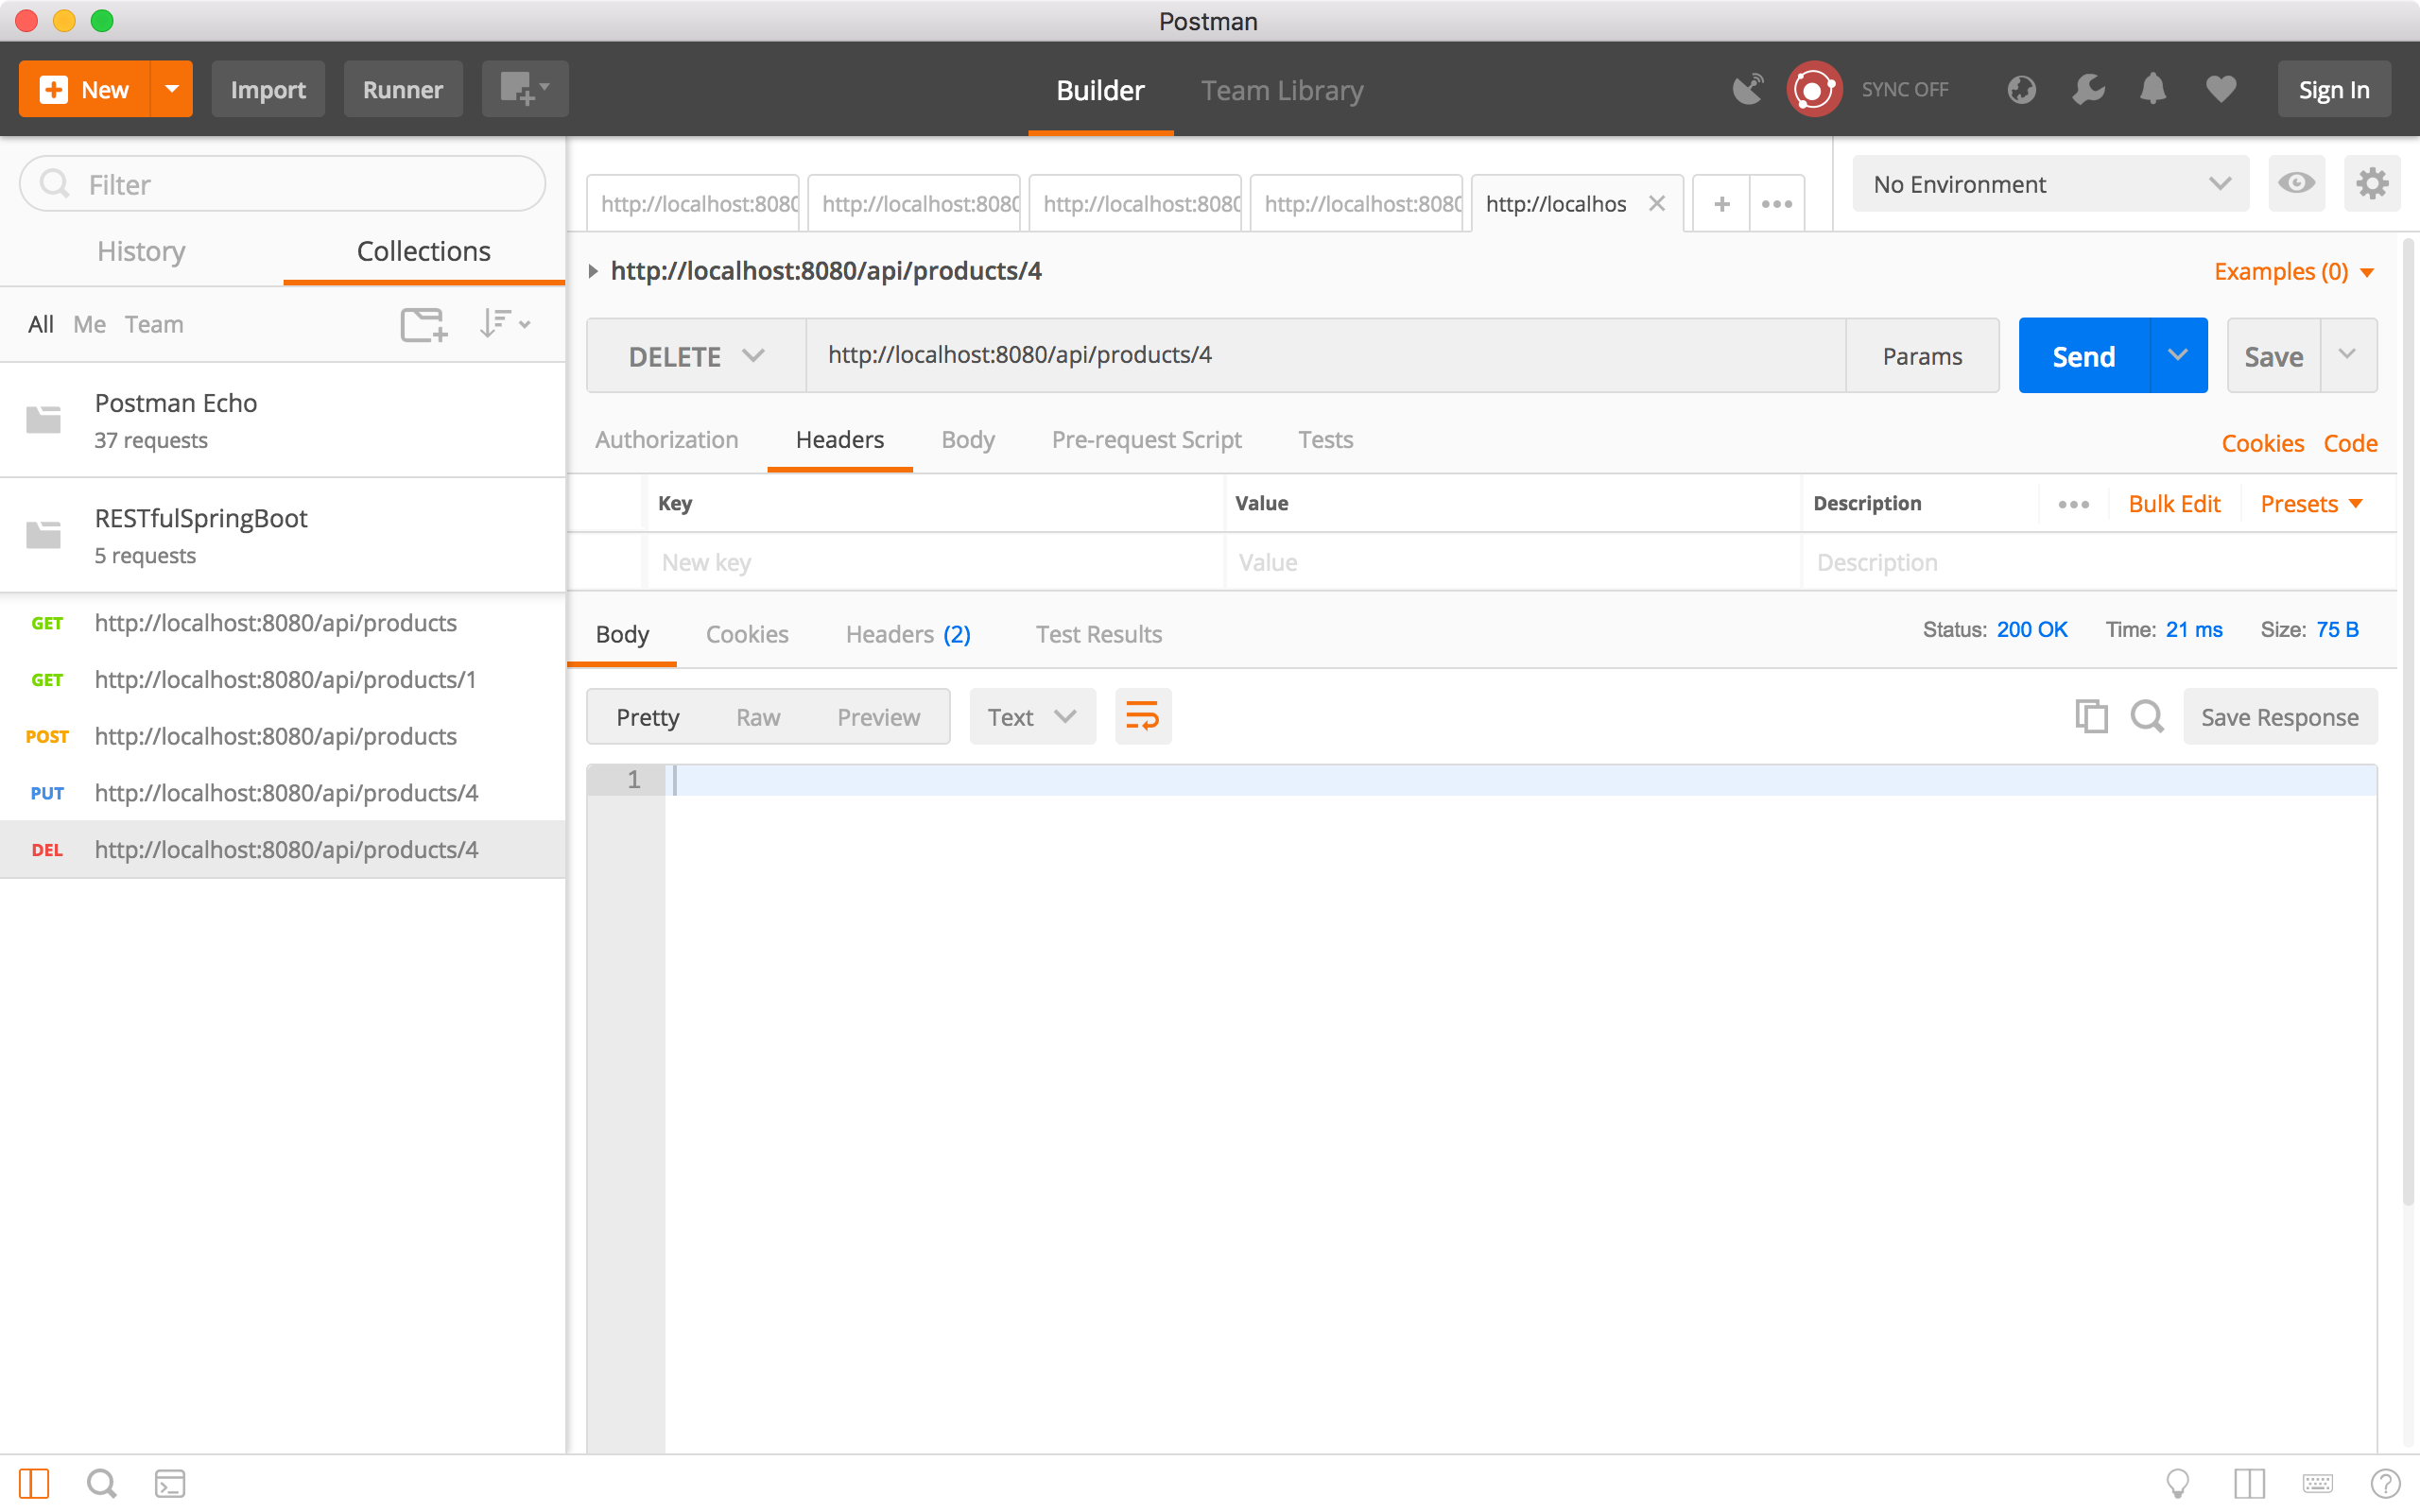
Task: Open the No Environment dropdown
Action: coord(2050,183)
